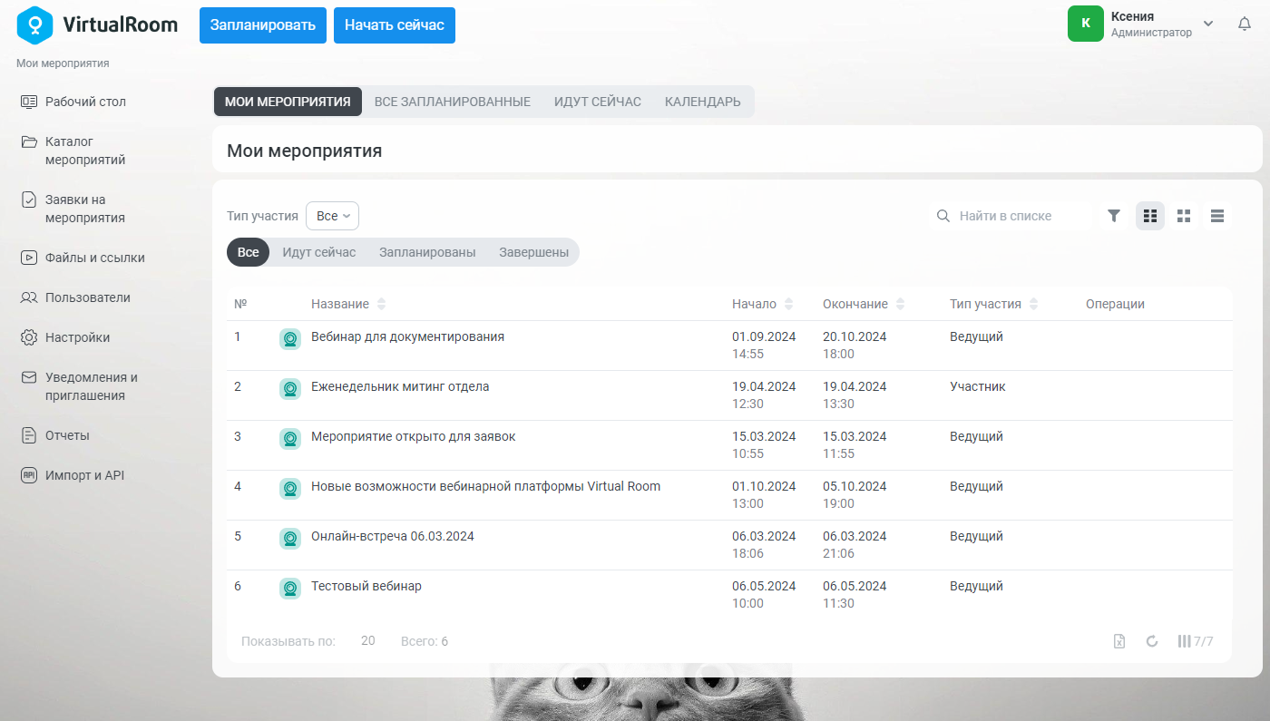
Task: Expand the Тип участия dropdown
Action: [333, 216]
